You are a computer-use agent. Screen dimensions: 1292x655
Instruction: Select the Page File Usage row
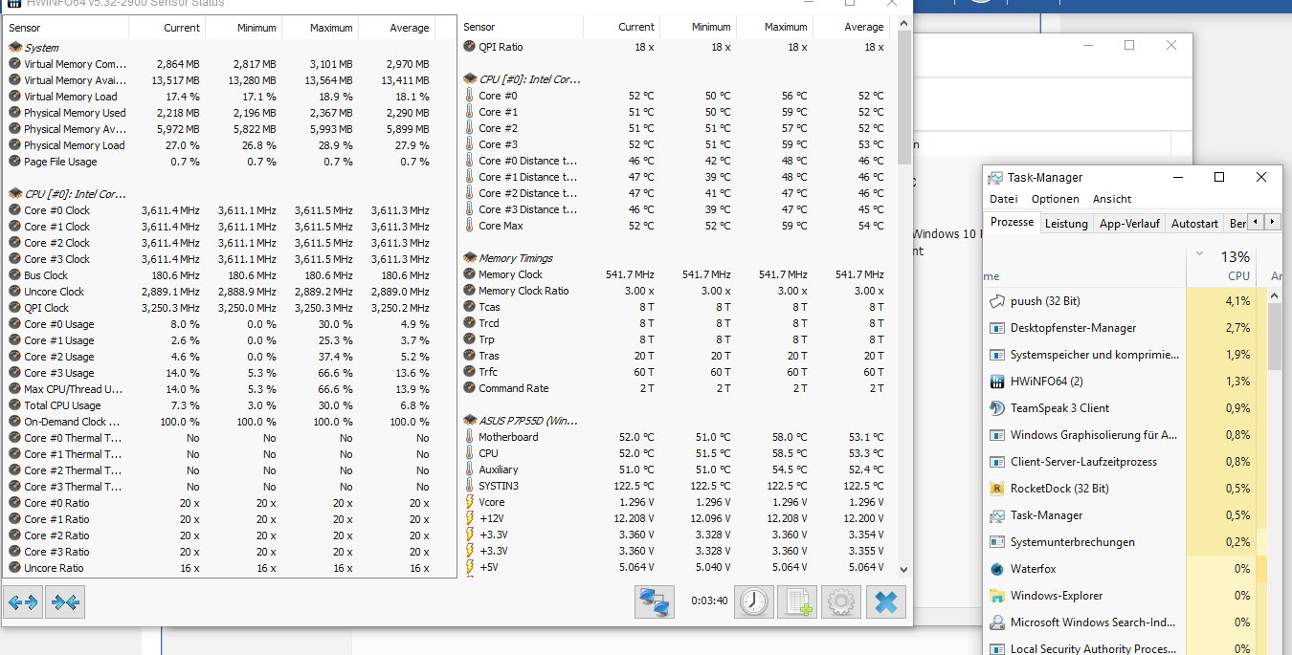tap(230, 162)
